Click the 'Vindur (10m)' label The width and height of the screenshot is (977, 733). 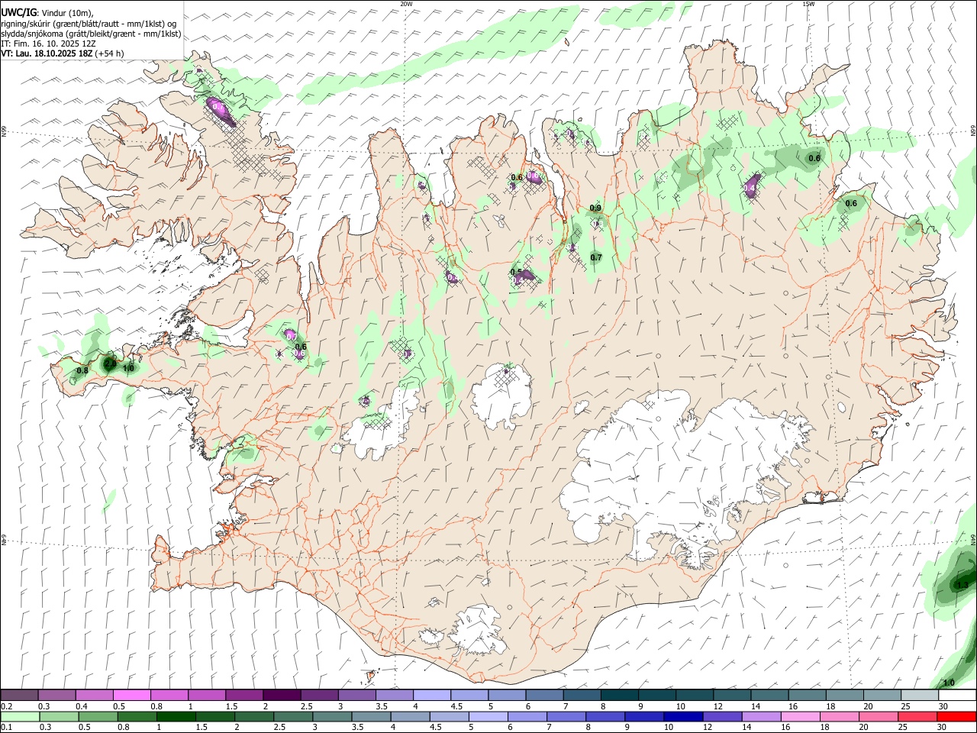(69, 13)
